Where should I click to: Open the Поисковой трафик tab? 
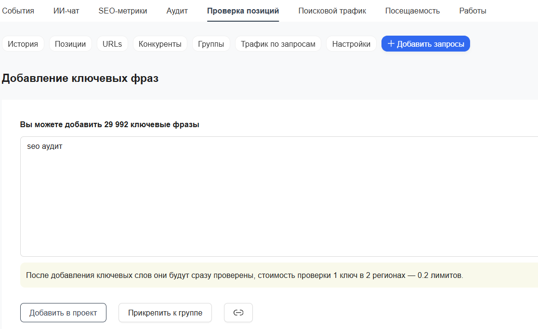[332, 11]
